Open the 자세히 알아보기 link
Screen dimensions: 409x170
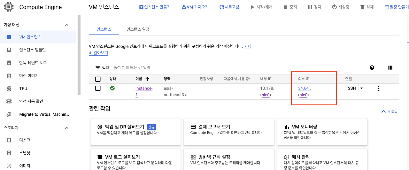[x=170, y=50]
